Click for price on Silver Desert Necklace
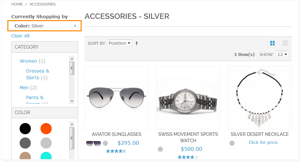This screenshot has width=302, height=163. tap(263, 143)
